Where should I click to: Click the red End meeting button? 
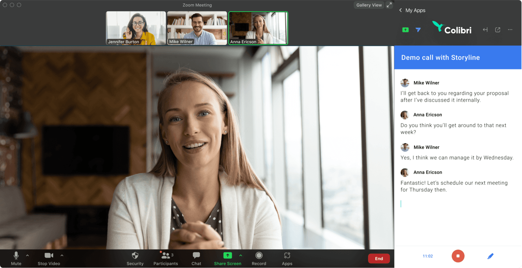coord(379,259)
